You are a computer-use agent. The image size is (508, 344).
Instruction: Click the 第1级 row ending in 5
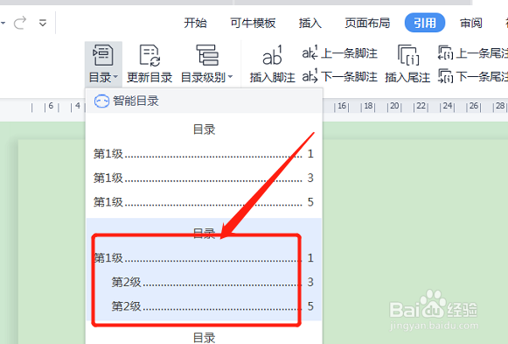click(x=204, y=202)
